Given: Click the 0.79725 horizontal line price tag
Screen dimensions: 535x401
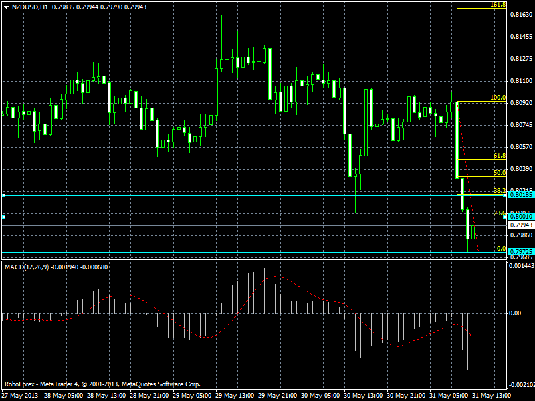Looking at the screenshot, I should [521, 252].
